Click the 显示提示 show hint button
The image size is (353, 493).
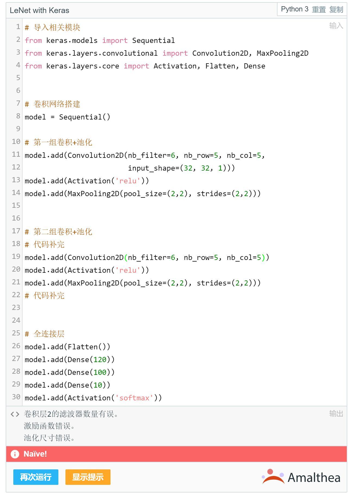pos(88,477)
